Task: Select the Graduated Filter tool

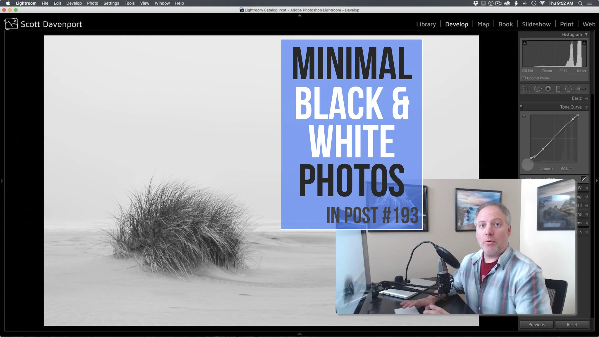Action: (x=558, y=89)
